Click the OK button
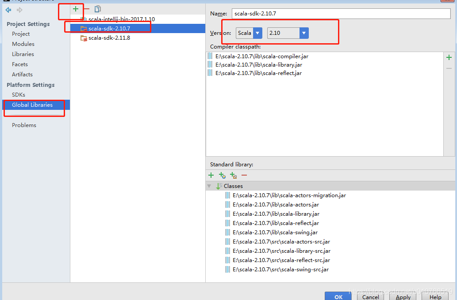Viewport: 457px width, 300px height. 338,296
